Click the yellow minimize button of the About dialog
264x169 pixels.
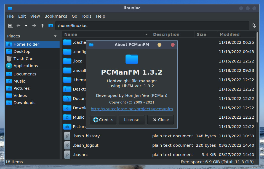point(159,45)
